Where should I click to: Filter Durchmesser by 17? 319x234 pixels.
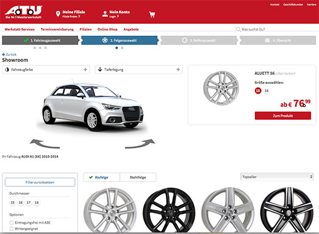(x=29, y=203)
